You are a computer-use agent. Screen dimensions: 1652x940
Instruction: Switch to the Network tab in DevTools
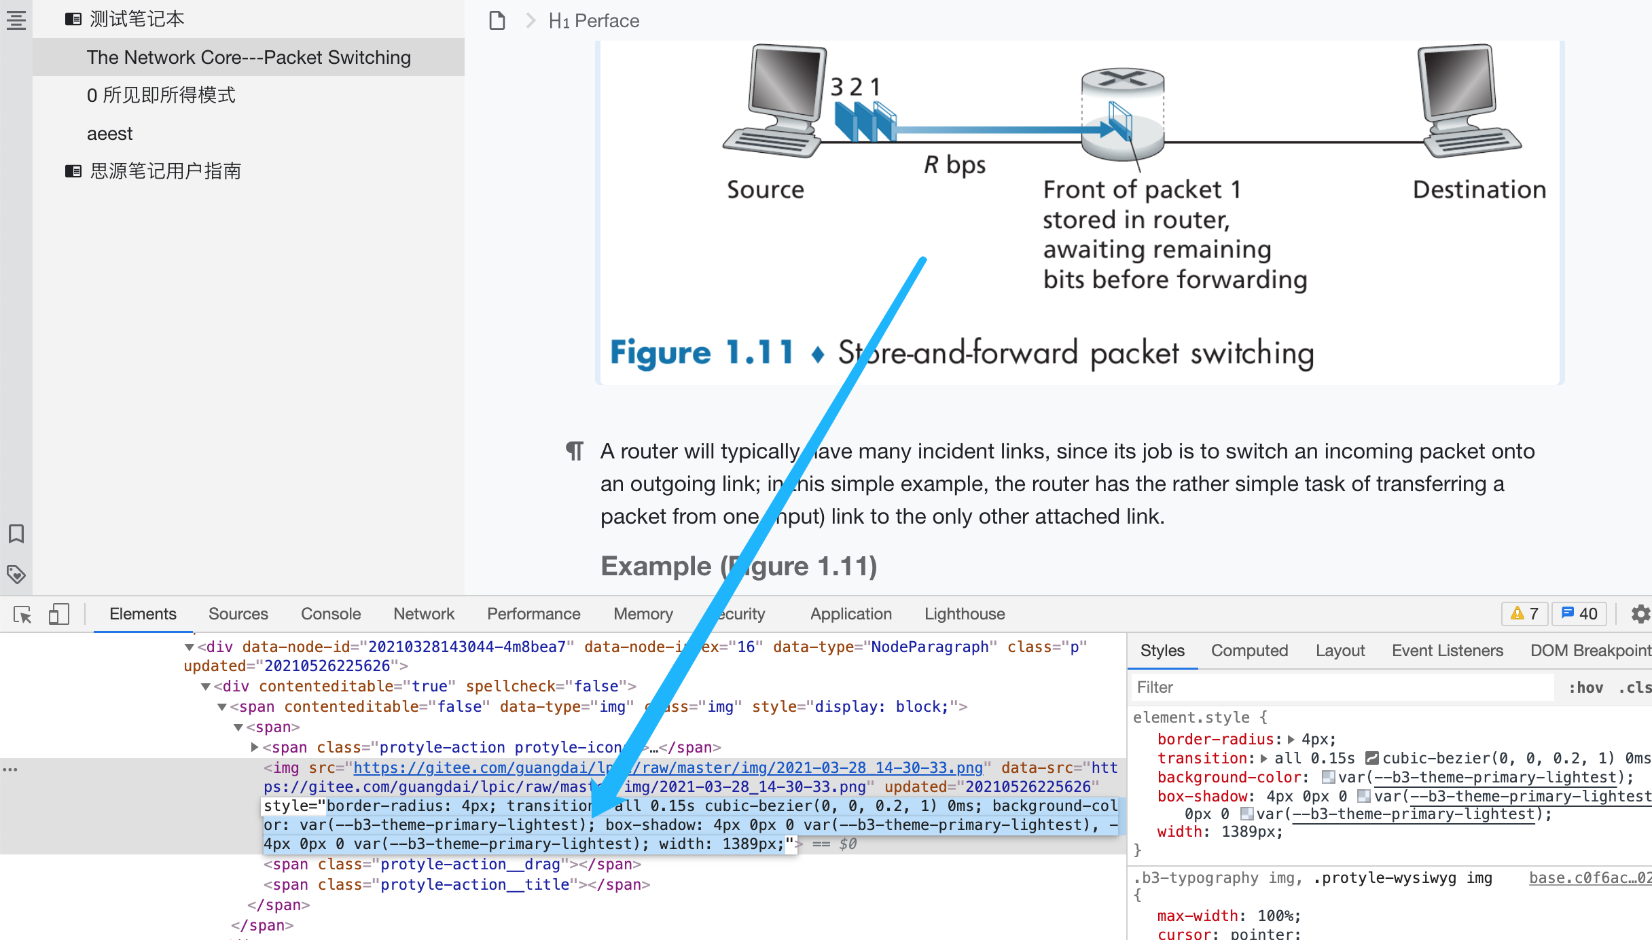coord(423,613)
